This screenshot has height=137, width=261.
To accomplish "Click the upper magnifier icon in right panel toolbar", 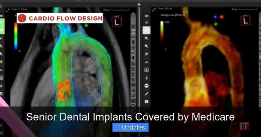I will click(146, 38).
